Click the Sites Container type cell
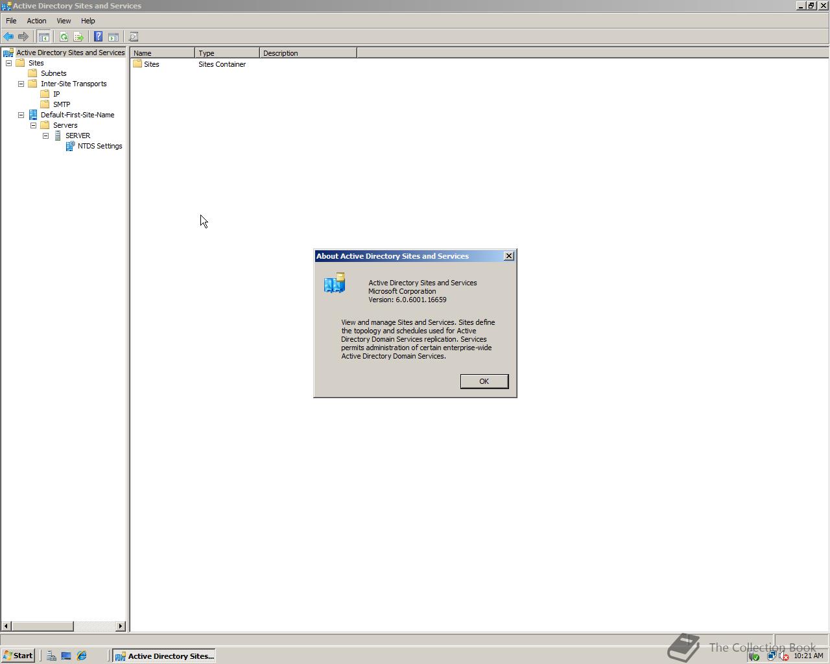Viewport: 830px width, 664px height. [222, 64]
